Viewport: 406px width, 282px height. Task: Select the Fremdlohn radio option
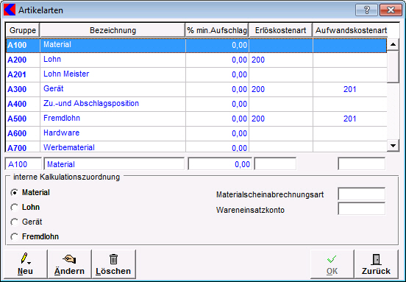tap(15, 236)
